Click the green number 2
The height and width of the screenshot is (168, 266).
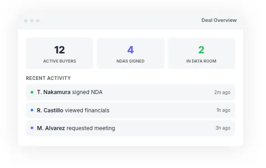click(x=201, y=50)
